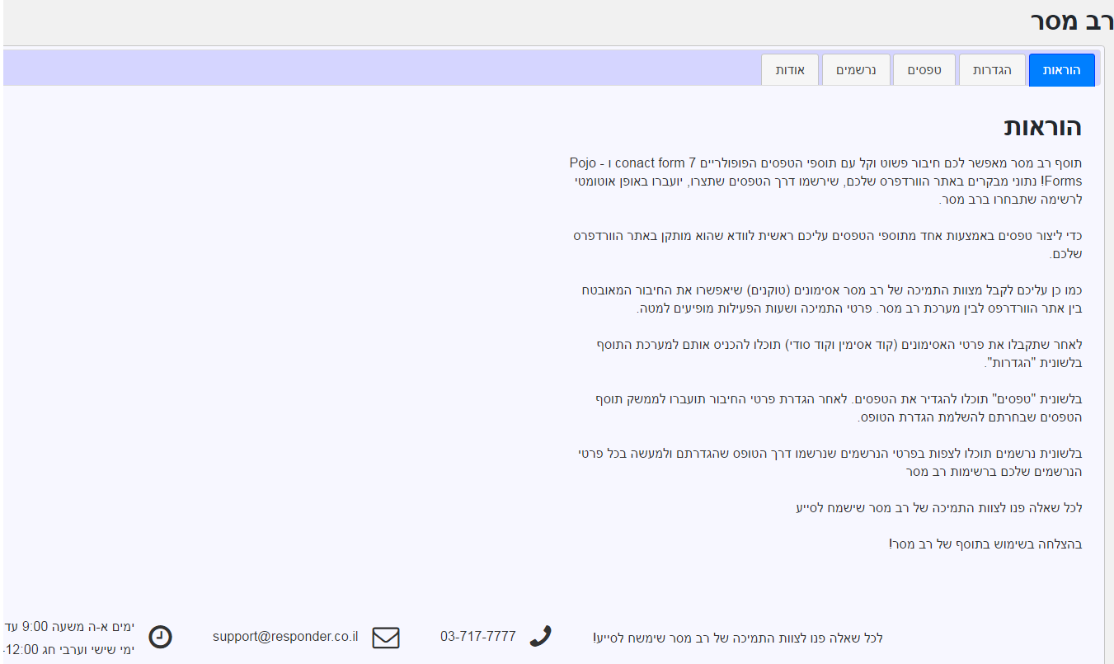Go to the נרשמים tab

(856, 70)
